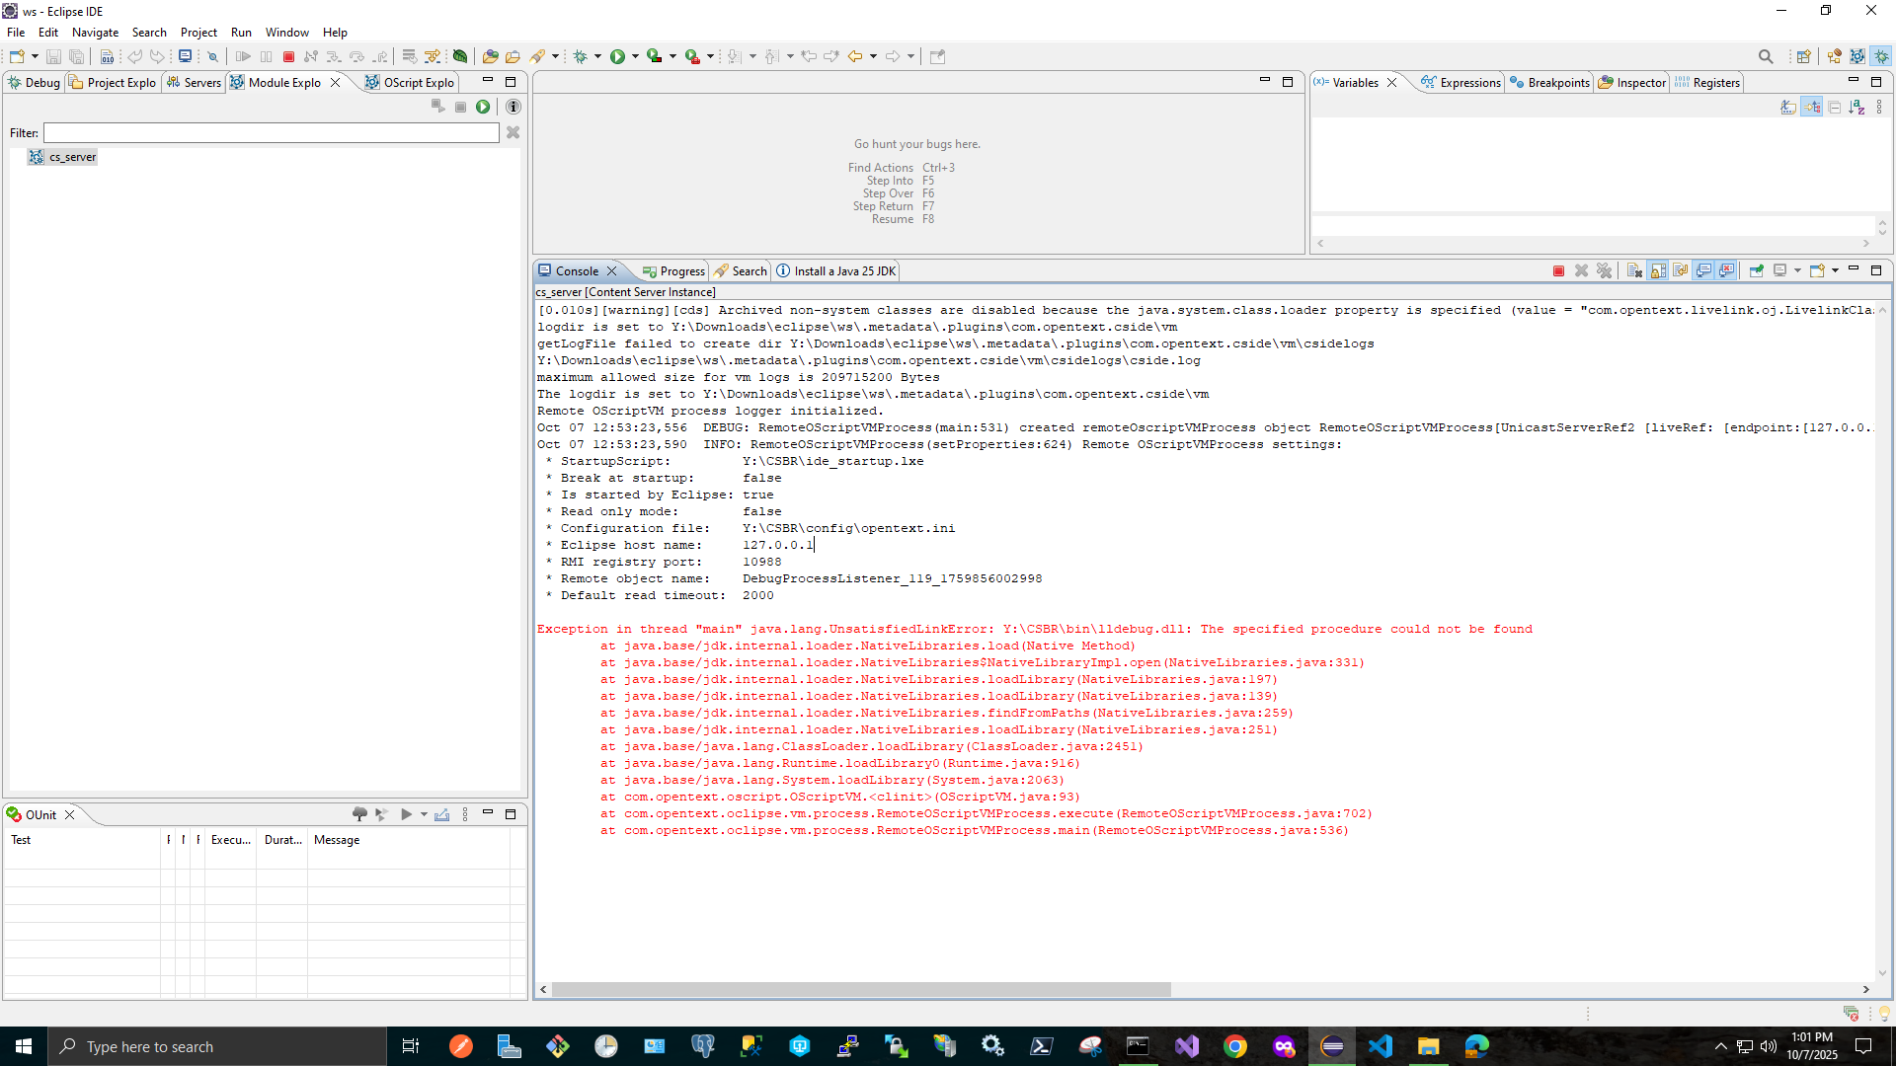Open the Debug launch dropdown arrow
Viewport: 1896px width, 1066px height.
(x=597, y=56)
